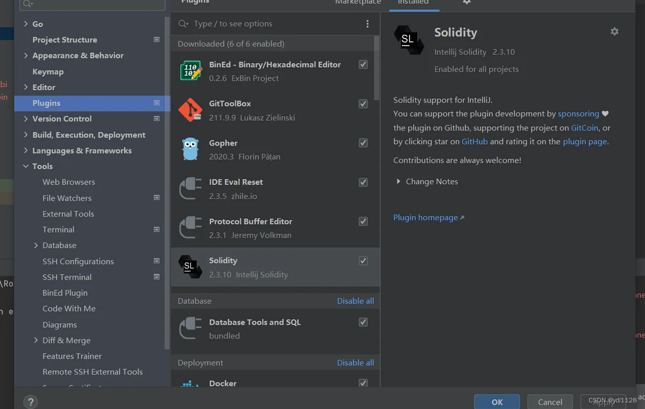This screenshot has height=409, width=645.
Task: Open the Solidity plugin gear settings
Action: [x=614, y=32]
